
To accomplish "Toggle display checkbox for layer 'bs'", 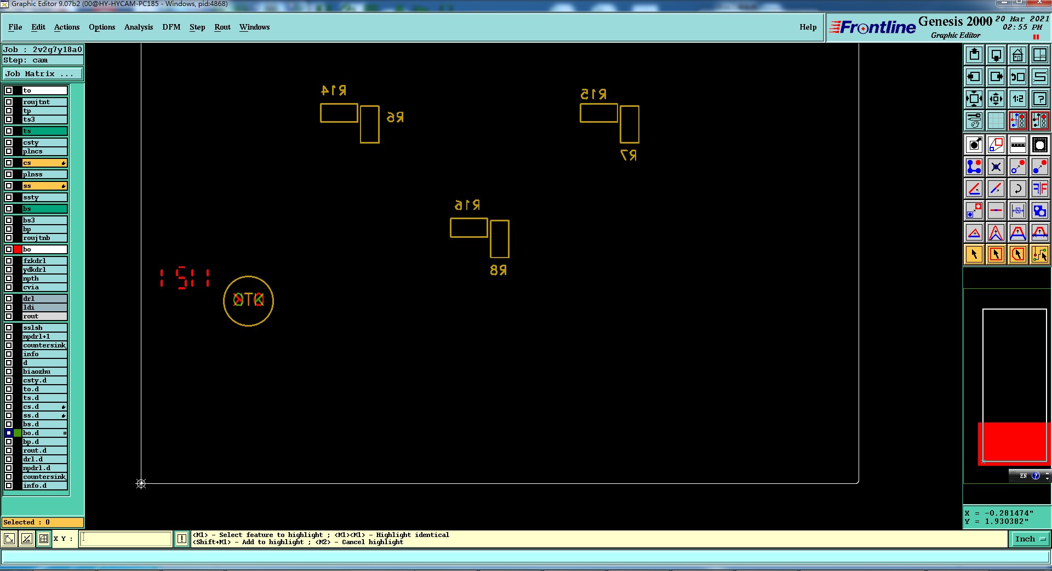I will pyautogui.click(x=9, y=209).
